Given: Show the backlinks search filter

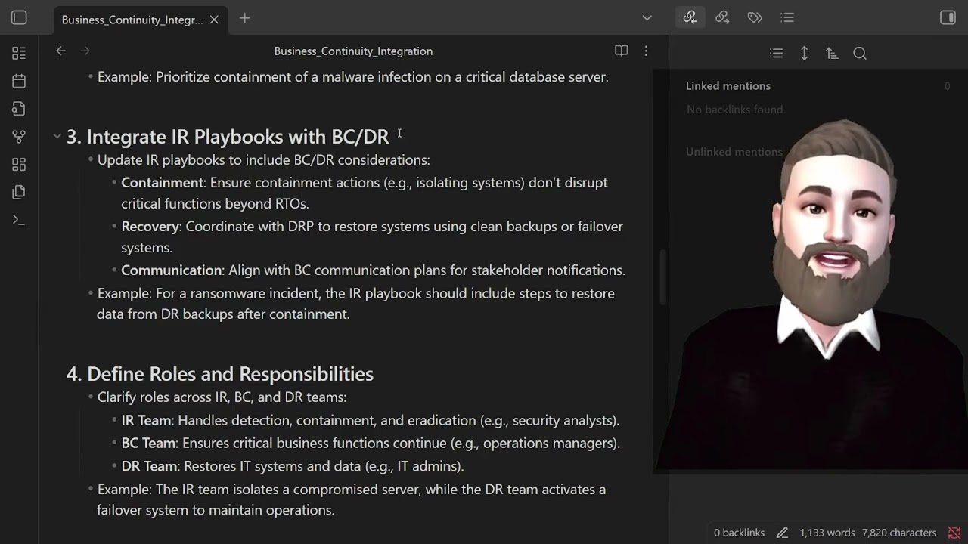Looking at the screenshot, I should coord(860,54).
